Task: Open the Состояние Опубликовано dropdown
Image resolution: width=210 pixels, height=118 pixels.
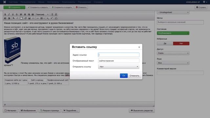Action: (173, 33)
